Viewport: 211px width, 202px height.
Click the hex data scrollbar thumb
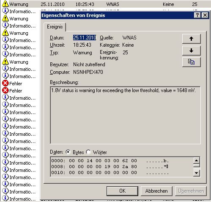pos(196,165)
